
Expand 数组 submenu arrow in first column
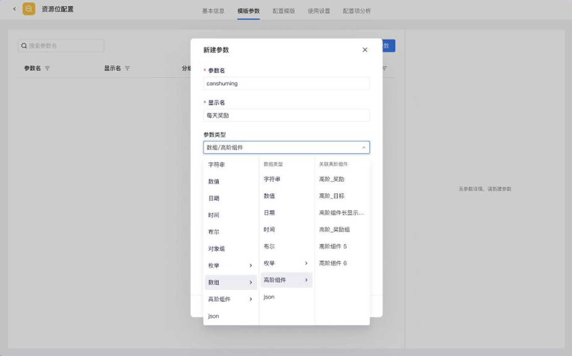click(251, 282)
